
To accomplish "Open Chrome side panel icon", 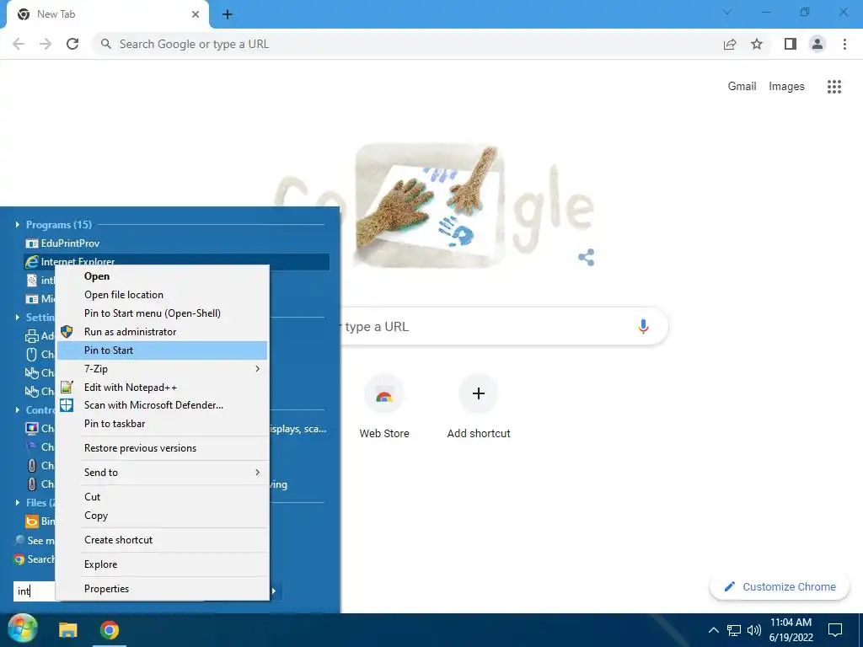I will coord(790,44).
